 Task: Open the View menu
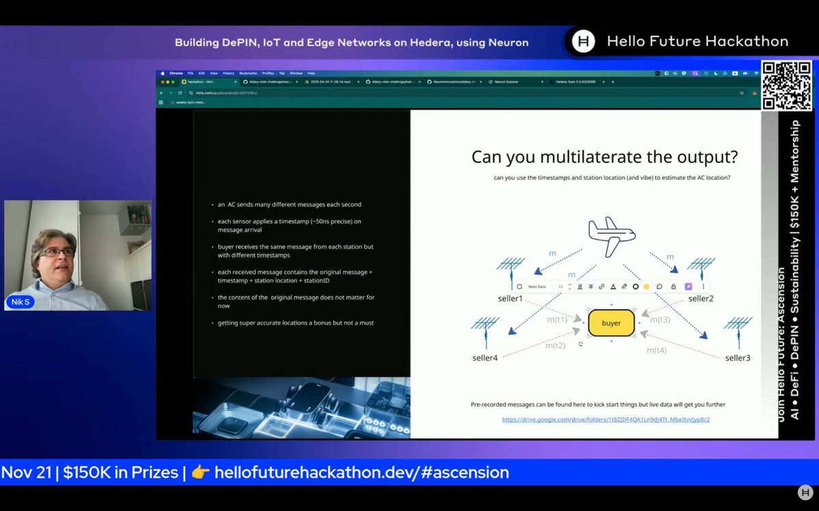point(214,73)
